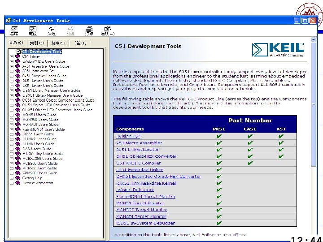Click the content pane vertical scrollbar thumb
Image resolution: width=323 pixels, height=242 pixels.
pos(314,104)
